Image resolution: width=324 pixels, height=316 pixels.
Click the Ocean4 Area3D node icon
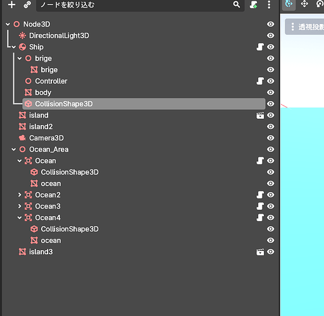28,217
